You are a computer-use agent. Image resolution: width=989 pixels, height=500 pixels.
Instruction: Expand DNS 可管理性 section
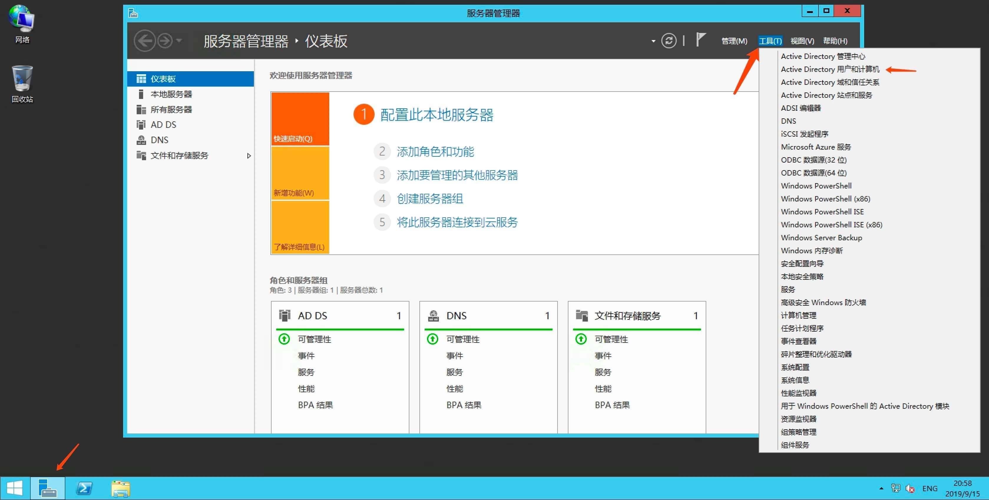tap(462, 339)
